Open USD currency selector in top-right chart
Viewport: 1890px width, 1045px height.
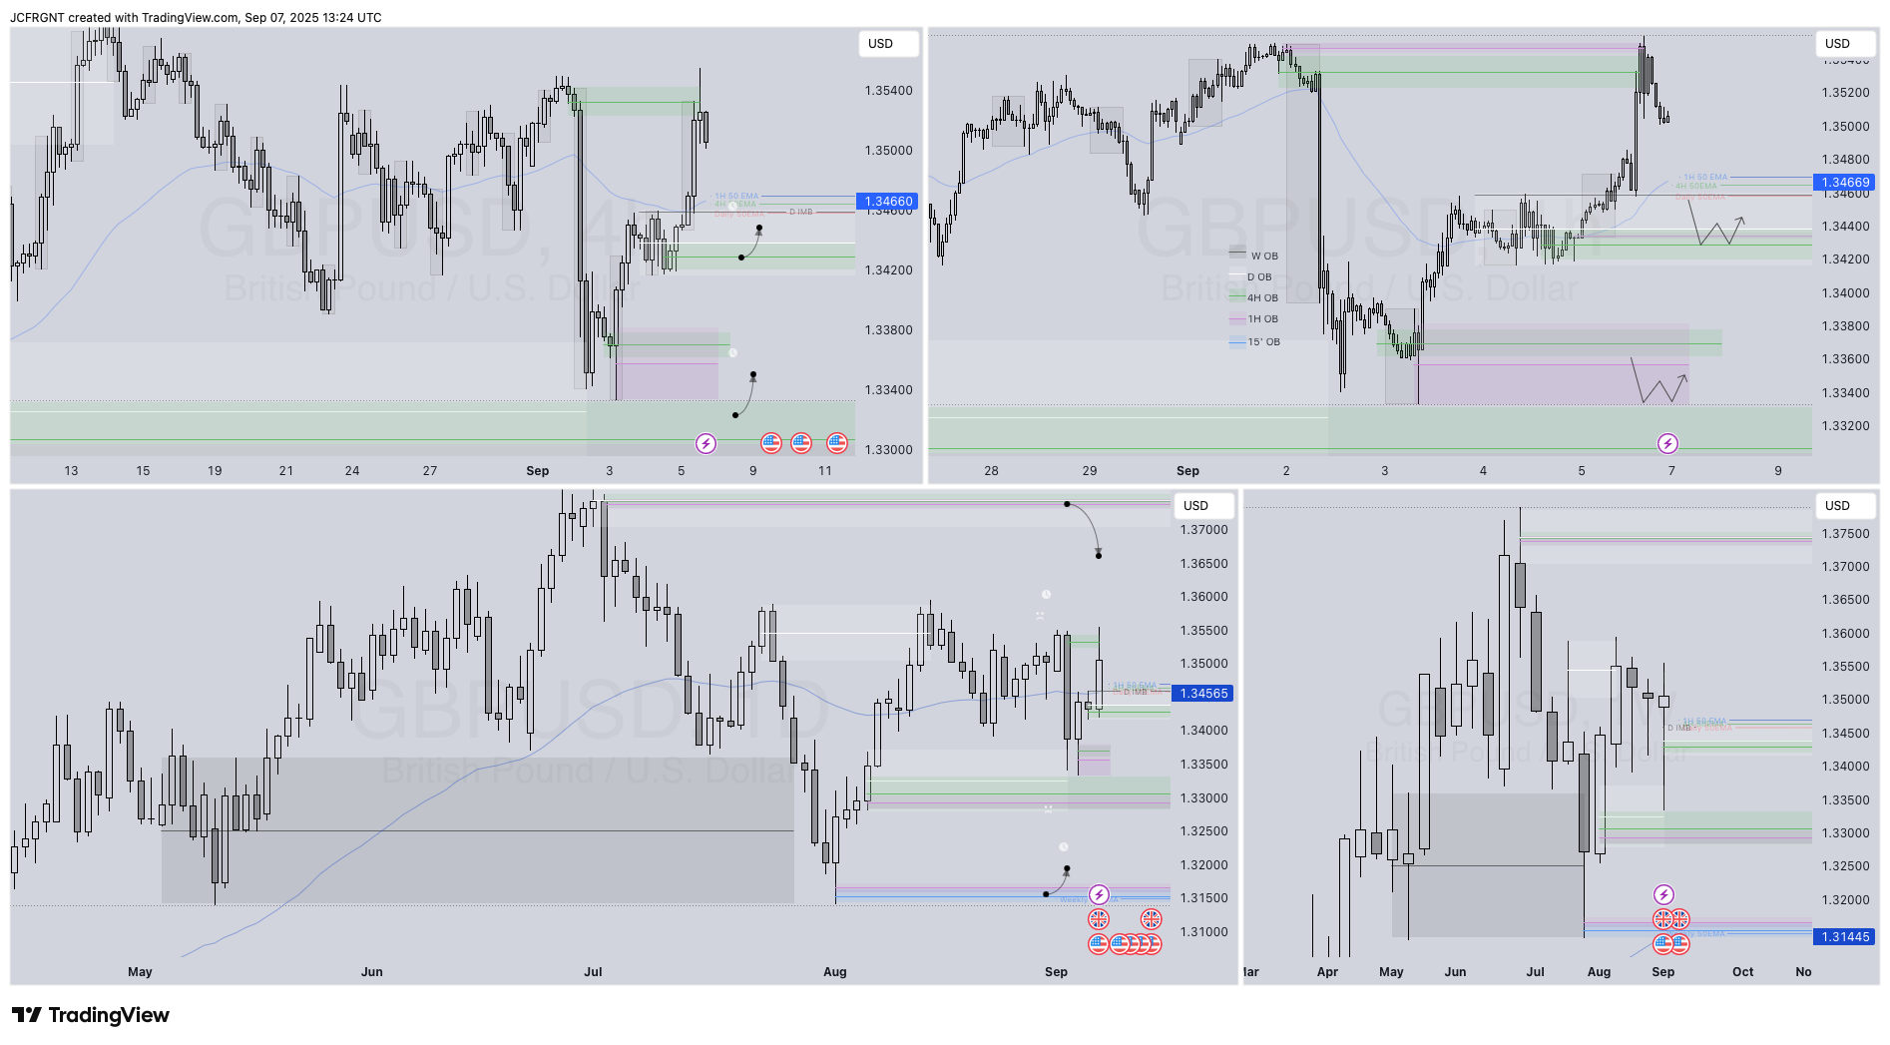click(1845, 44)
